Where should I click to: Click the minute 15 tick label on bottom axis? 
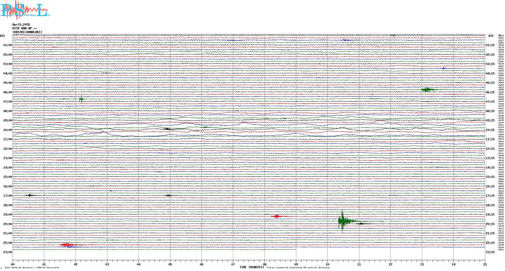point(485,264)
